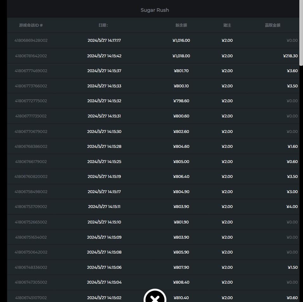Click the vertical scrollbar thumb at right
The width and height of the screenshot is (303, 302).
point(301,33)
